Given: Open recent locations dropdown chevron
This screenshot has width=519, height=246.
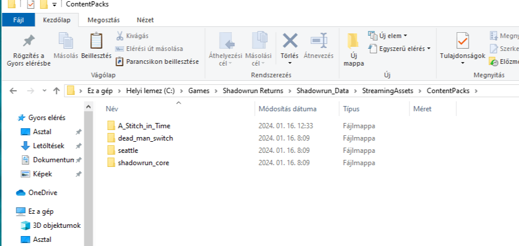Looking at the screenshot, I should click(45, 91).
